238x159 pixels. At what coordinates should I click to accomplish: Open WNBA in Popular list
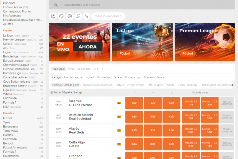point(23,94)
